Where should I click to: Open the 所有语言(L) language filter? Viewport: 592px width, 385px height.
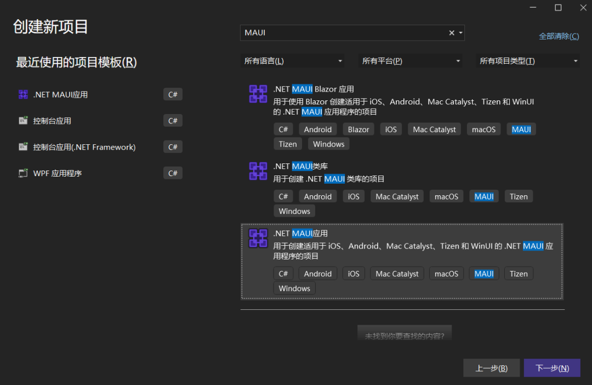click(x=293, y=61)
